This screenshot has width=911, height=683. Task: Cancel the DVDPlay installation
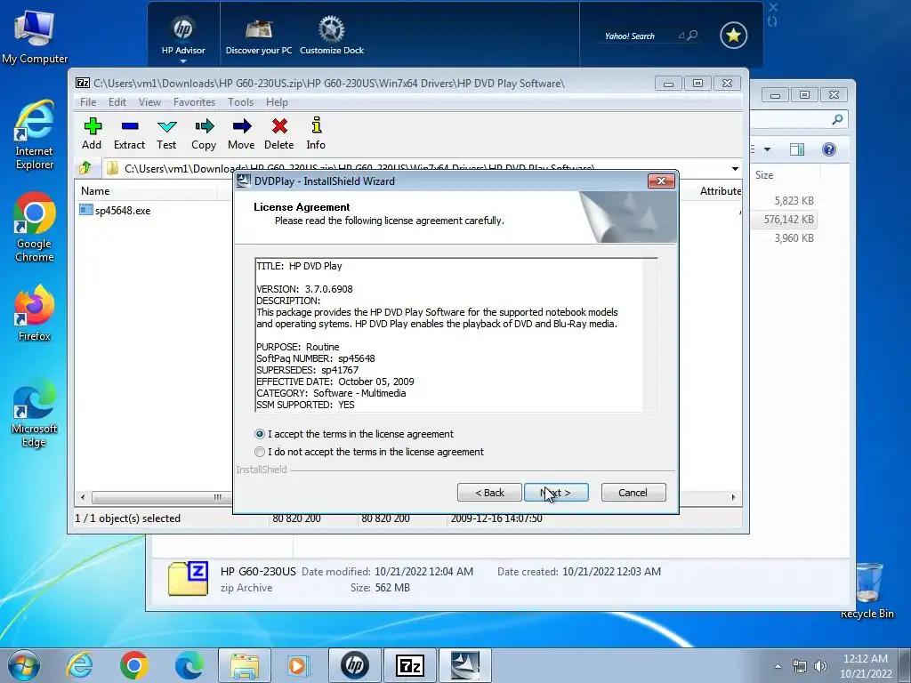[633, 493]
